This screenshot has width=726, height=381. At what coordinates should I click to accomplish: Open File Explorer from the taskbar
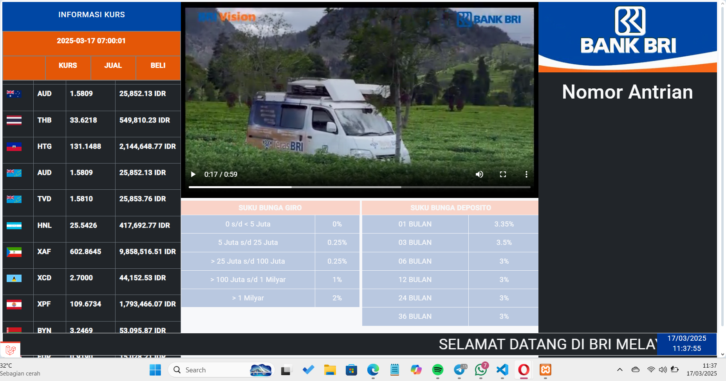(x=330, y=370)
